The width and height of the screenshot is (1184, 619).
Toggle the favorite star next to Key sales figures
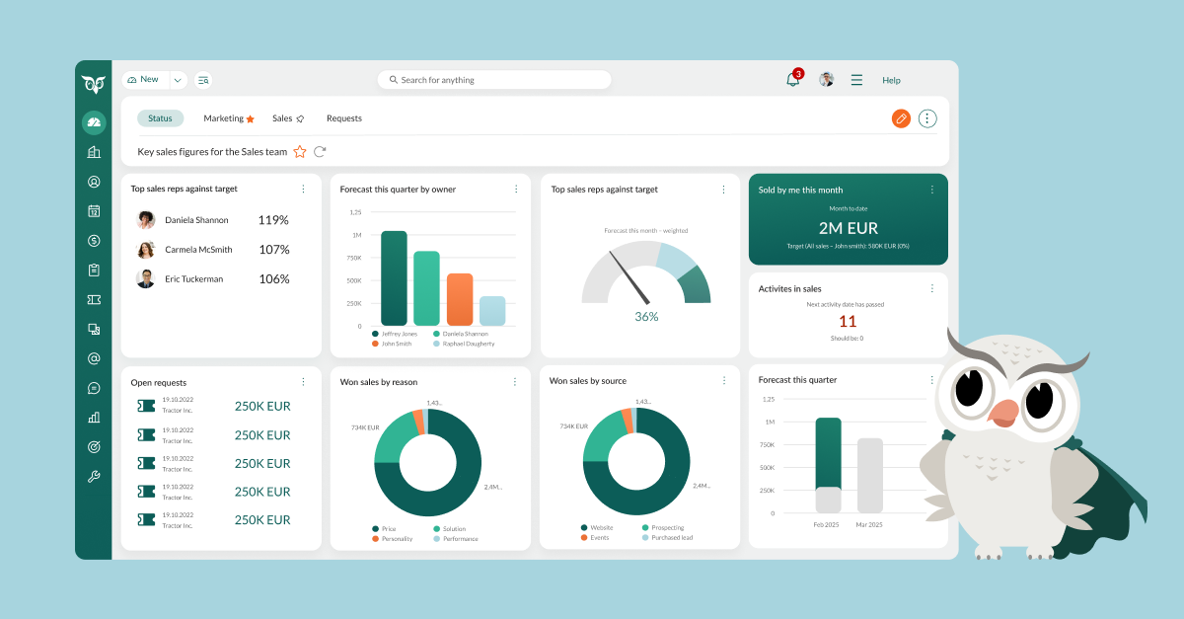point(299,151)
